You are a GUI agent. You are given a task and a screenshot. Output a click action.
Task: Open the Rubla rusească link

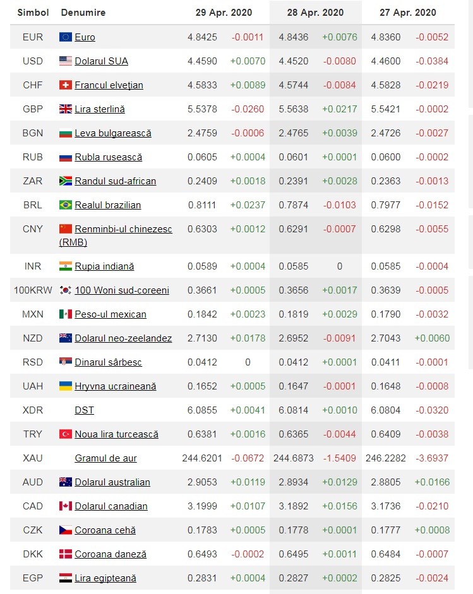coord(109,157)
